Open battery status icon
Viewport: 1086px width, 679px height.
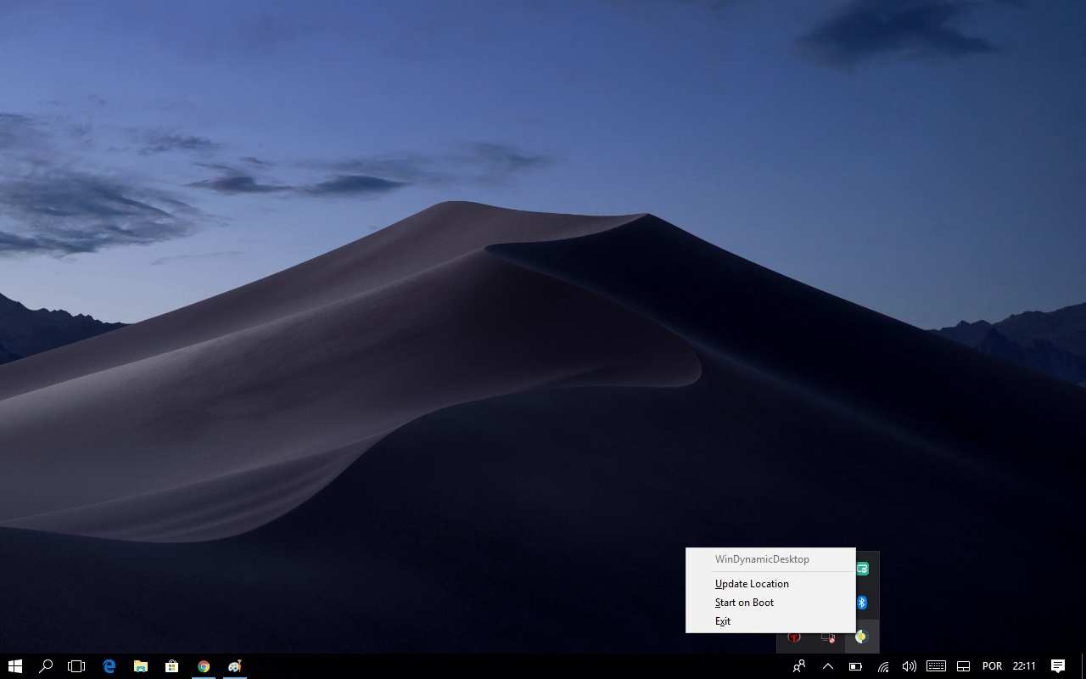[x=855, y=666]
